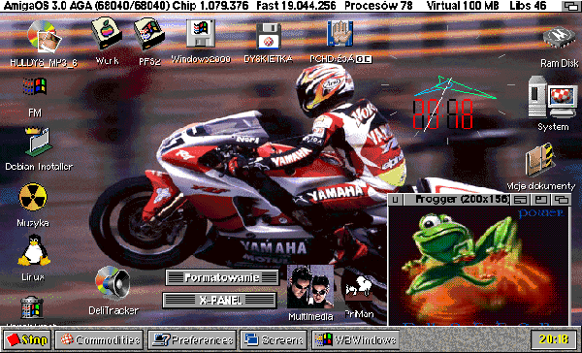
Task: Click the X-PANEL bar
Action: 220,300
